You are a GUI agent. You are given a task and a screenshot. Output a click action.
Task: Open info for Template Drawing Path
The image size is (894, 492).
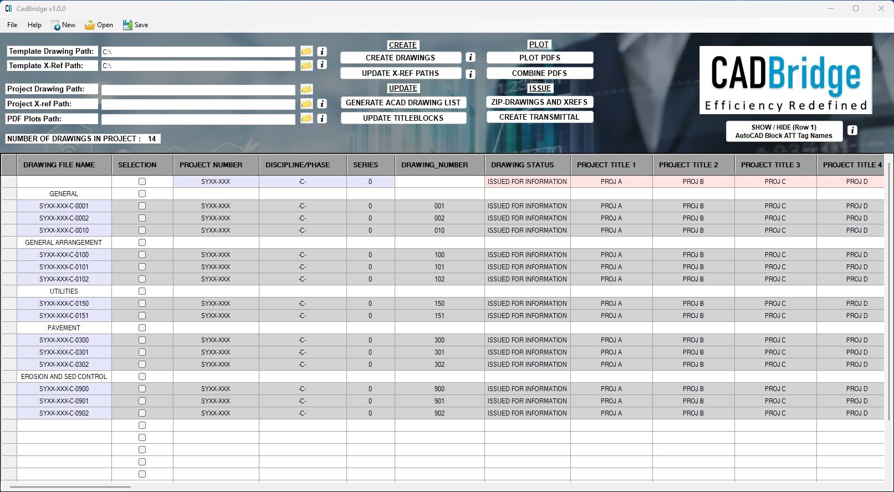tap(322, 51)
